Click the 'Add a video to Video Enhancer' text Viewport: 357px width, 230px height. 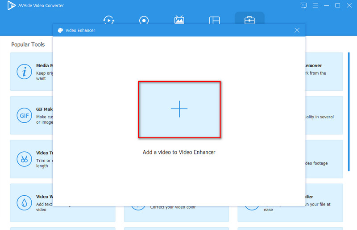[x=179, y=152]
